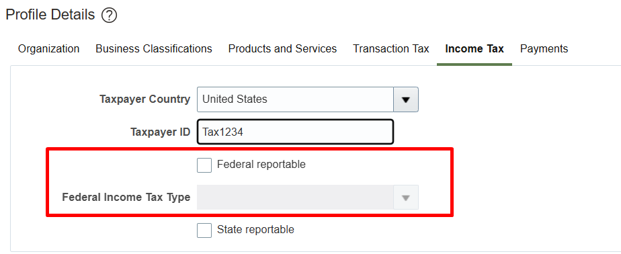621x254 pixels.
Task: Click the Federal Income Tax Type label
Action: (x=126, y=198)
